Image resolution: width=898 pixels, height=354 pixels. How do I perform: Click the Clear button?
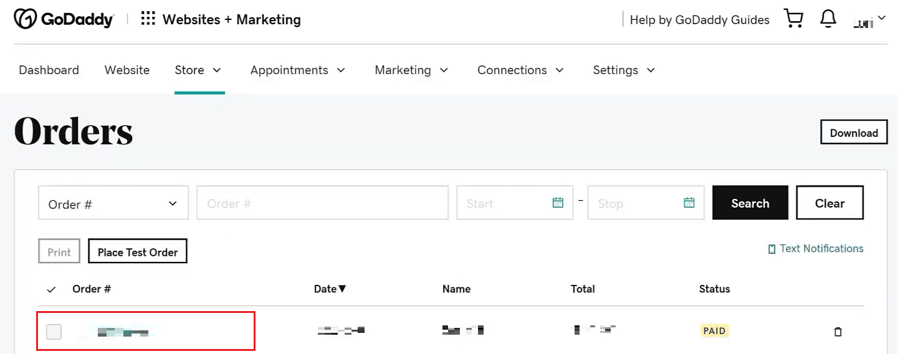coord(829,203)
